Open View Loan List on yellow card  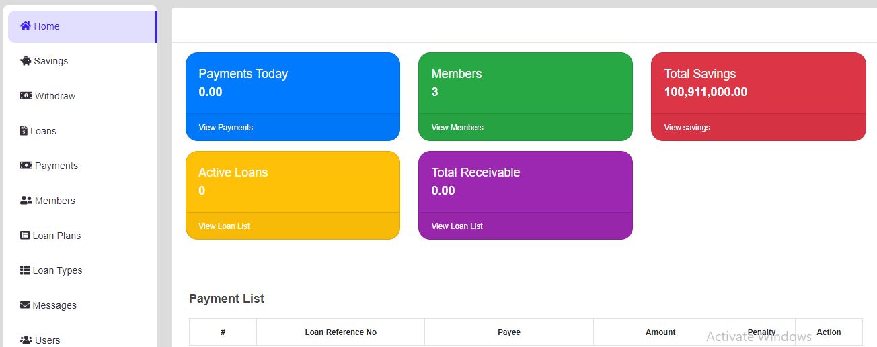[224, 226]
